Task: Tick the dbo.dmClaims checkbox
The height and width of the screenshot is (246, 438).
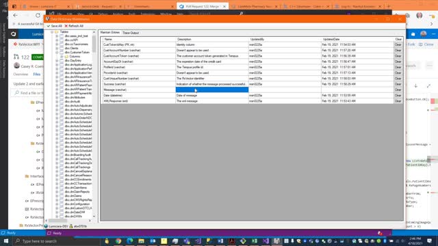Action: pos(62,196)
